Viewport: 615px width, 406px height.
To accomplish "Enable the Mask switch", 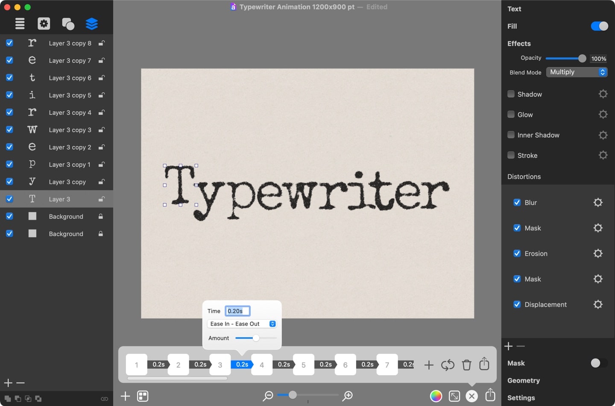I will (599, 363).
